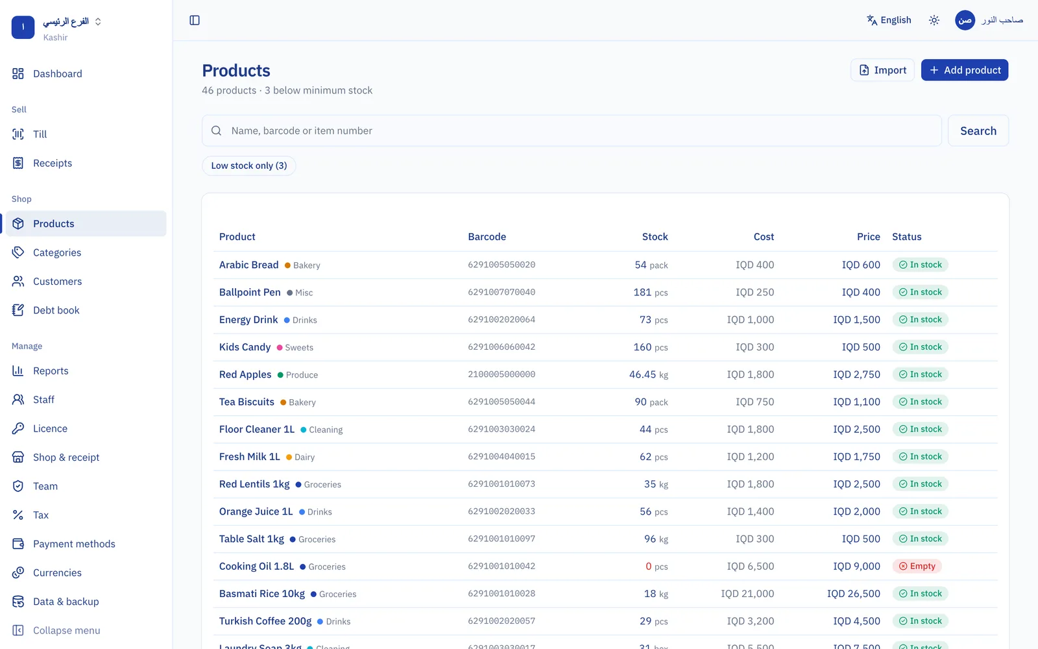Click the Customers people icon
The width and height of the screenshot is (1038, 649).
pos(18,282)
